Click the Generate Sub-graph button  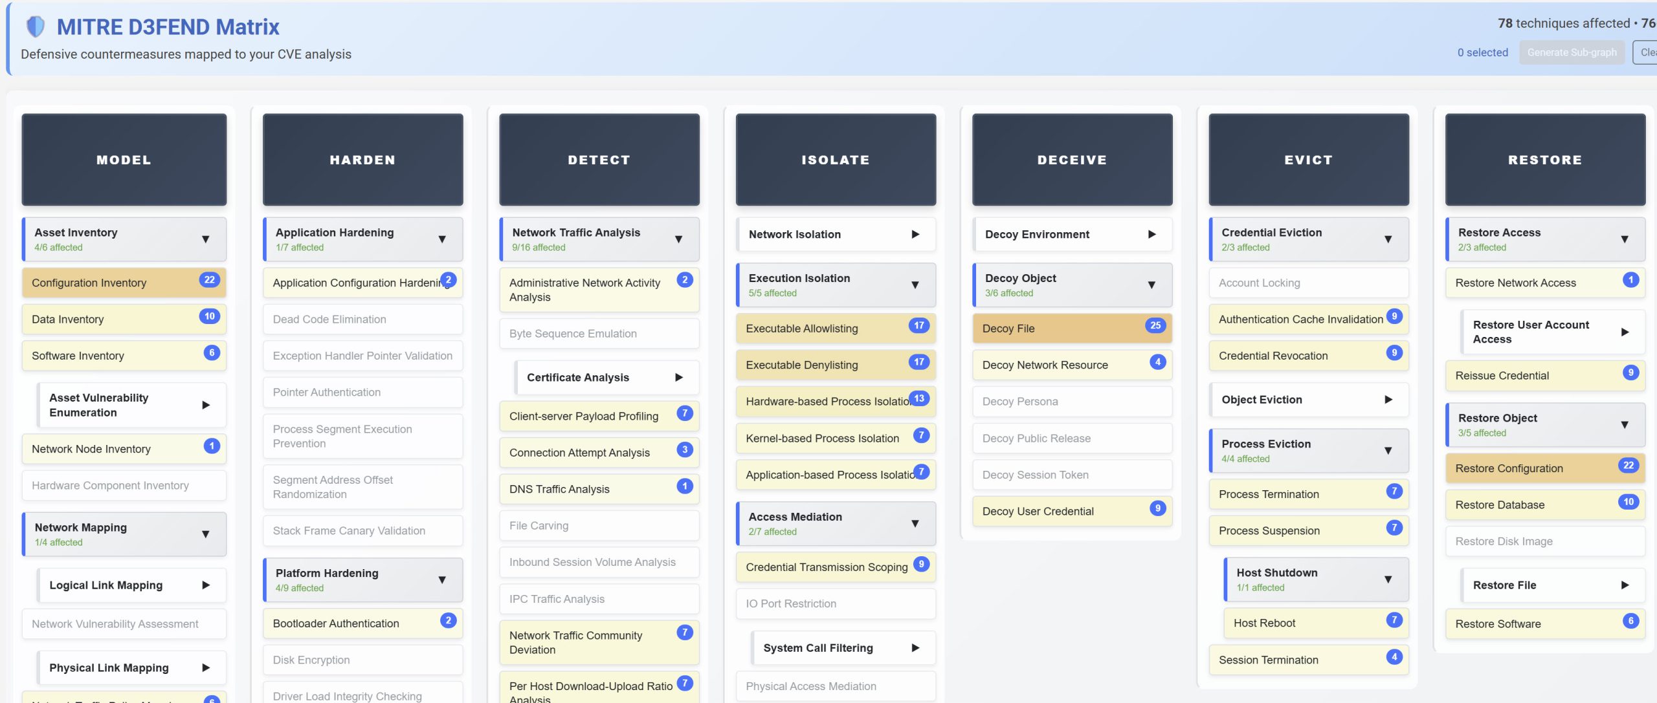point(1572,52)
